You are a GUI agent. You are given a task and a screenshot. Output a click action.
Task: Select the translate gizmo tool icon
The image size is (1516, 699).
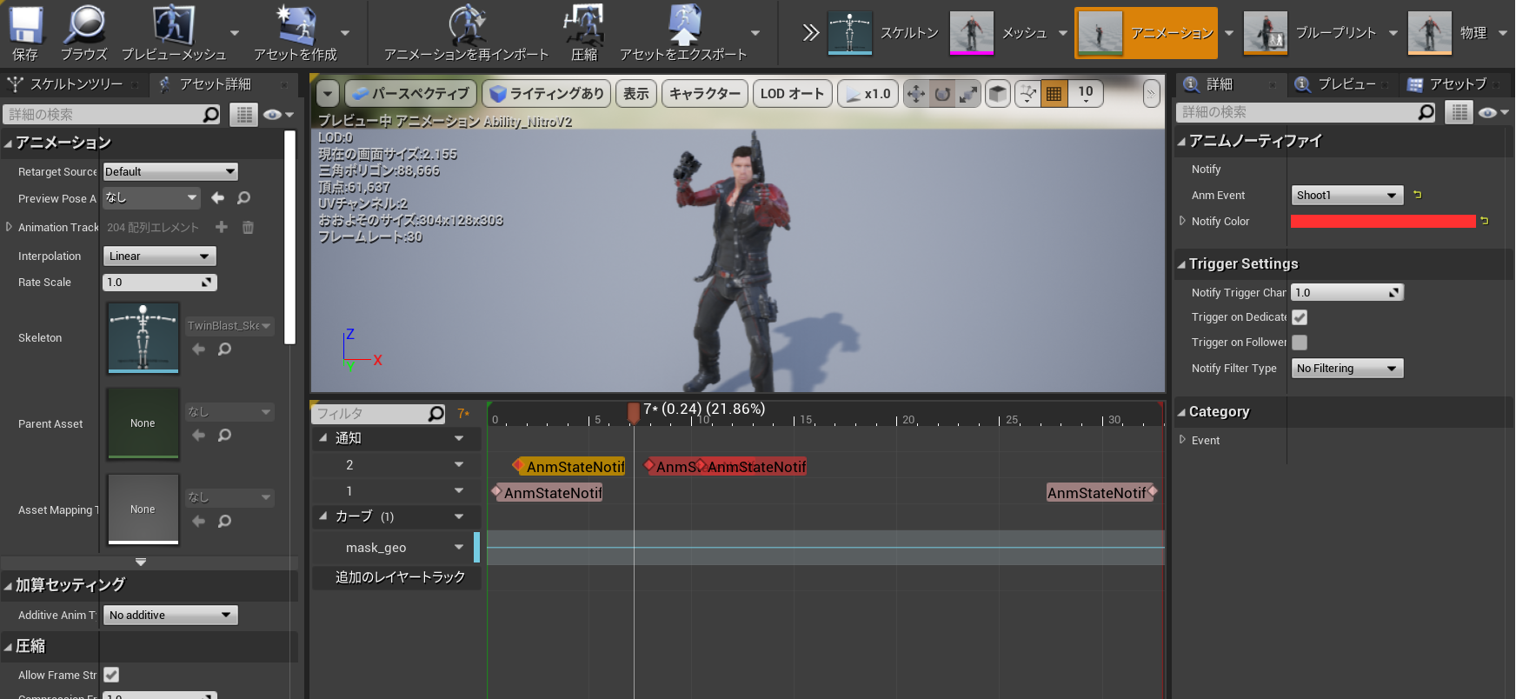click(x=916, y=93)
